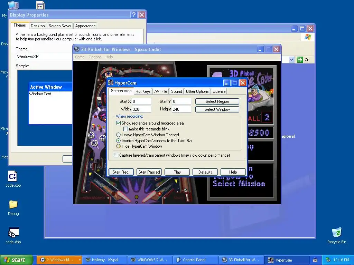Click the green Go arrow icon
This screenshot has width=354, height=265.
pyautogui.click(x=300, y=60)
